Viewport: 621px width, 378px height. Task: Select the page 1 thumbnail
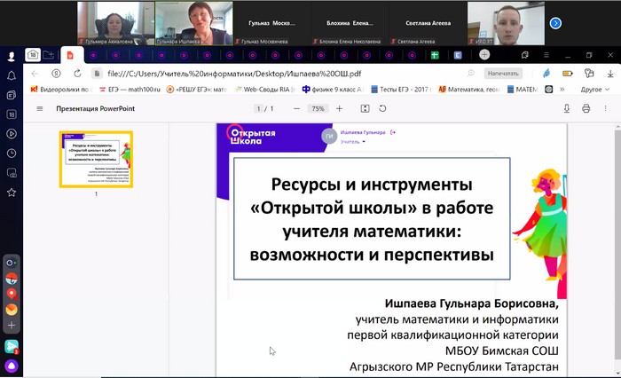[96, 159]
